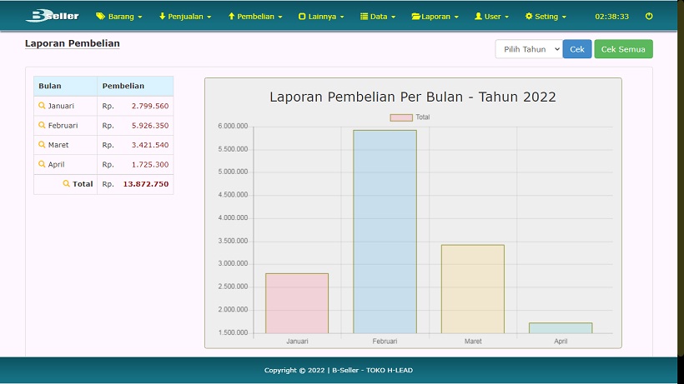Expand the Barang menu

[x=119, y=17]
